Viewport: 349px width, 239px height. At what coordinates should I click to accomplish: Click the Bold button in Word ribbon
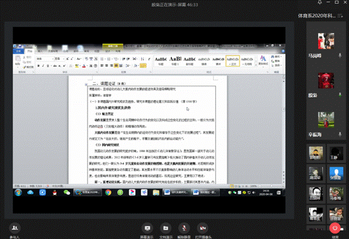coord(38,66)
